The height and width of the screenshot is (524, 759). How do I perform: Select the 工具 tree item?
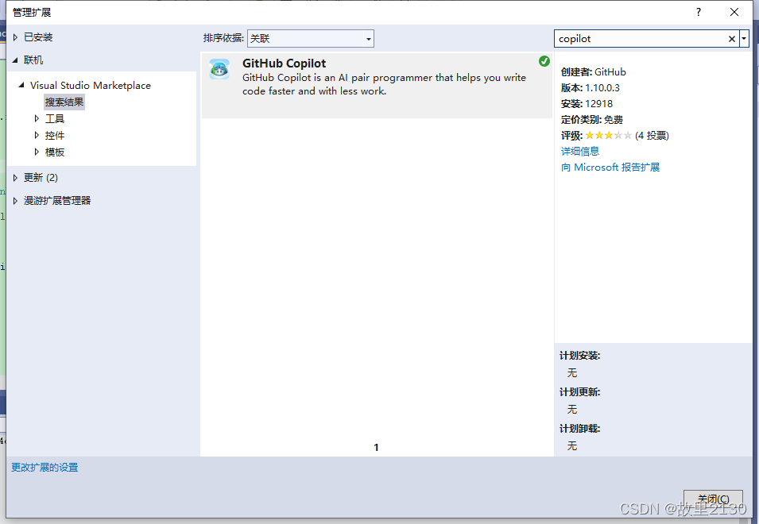pos(55,119)
